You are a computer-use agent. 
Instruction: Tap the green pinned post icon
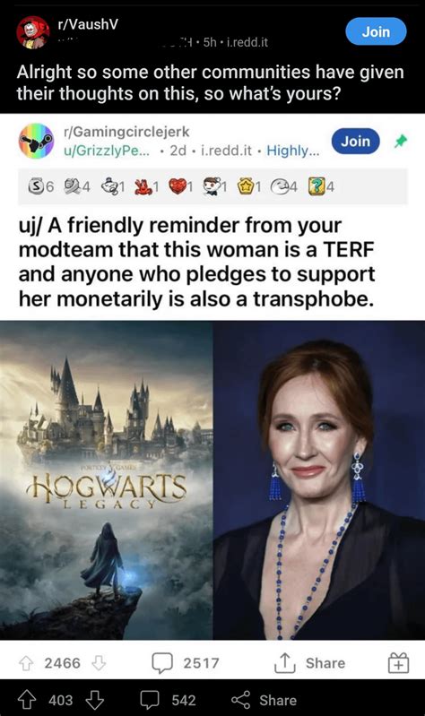tap(400, 142)
